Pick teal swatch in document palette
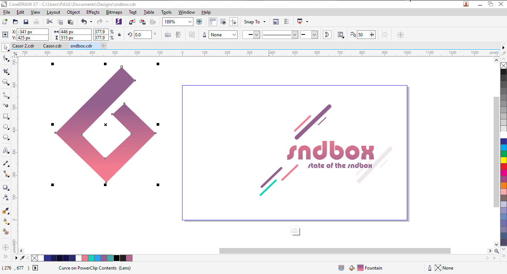This screenshot has width=507, height=274. pos(91,258)
